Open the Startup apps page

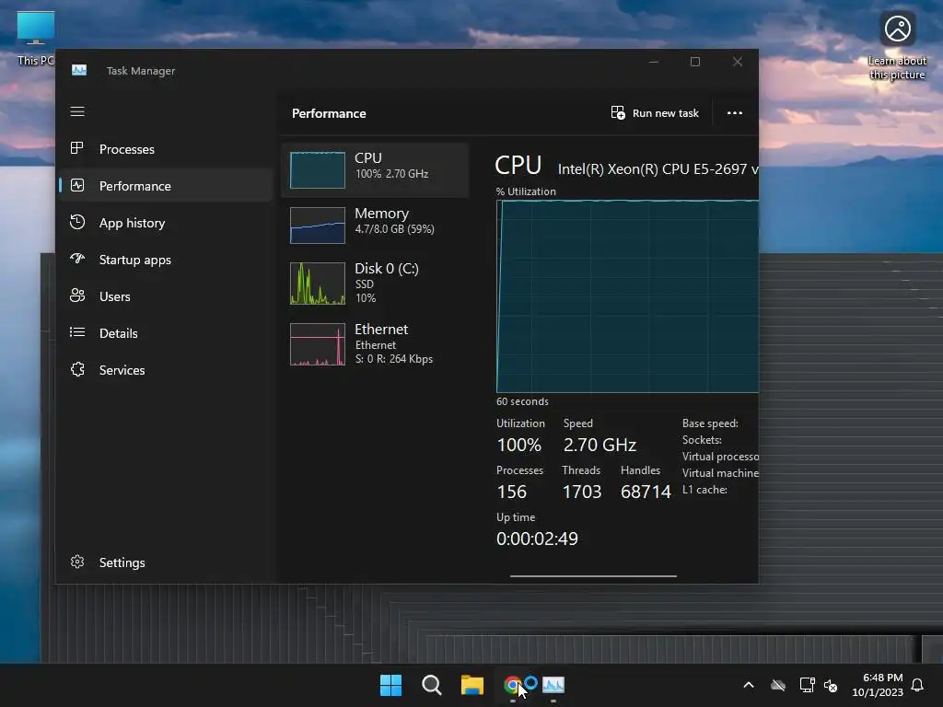click(x=165, y=260)
